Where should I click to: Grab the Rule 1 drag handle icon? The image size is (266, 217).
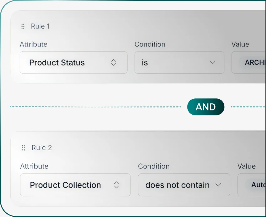point(23,26)
